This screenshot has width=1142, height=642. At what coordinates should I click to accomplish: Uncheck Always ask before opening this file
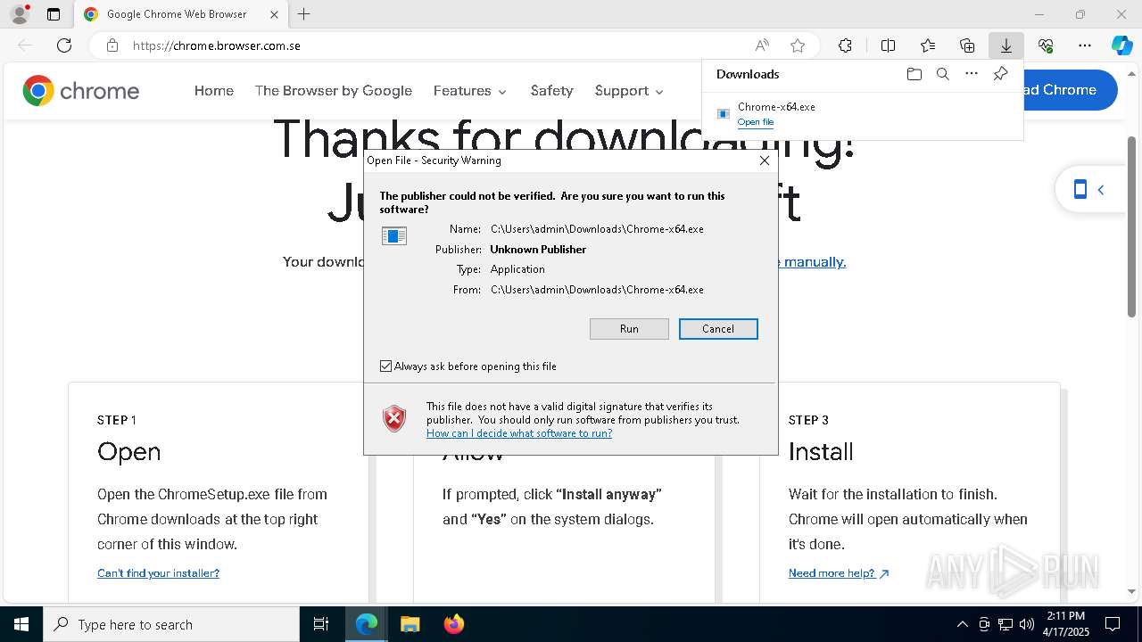pos(385,366)
